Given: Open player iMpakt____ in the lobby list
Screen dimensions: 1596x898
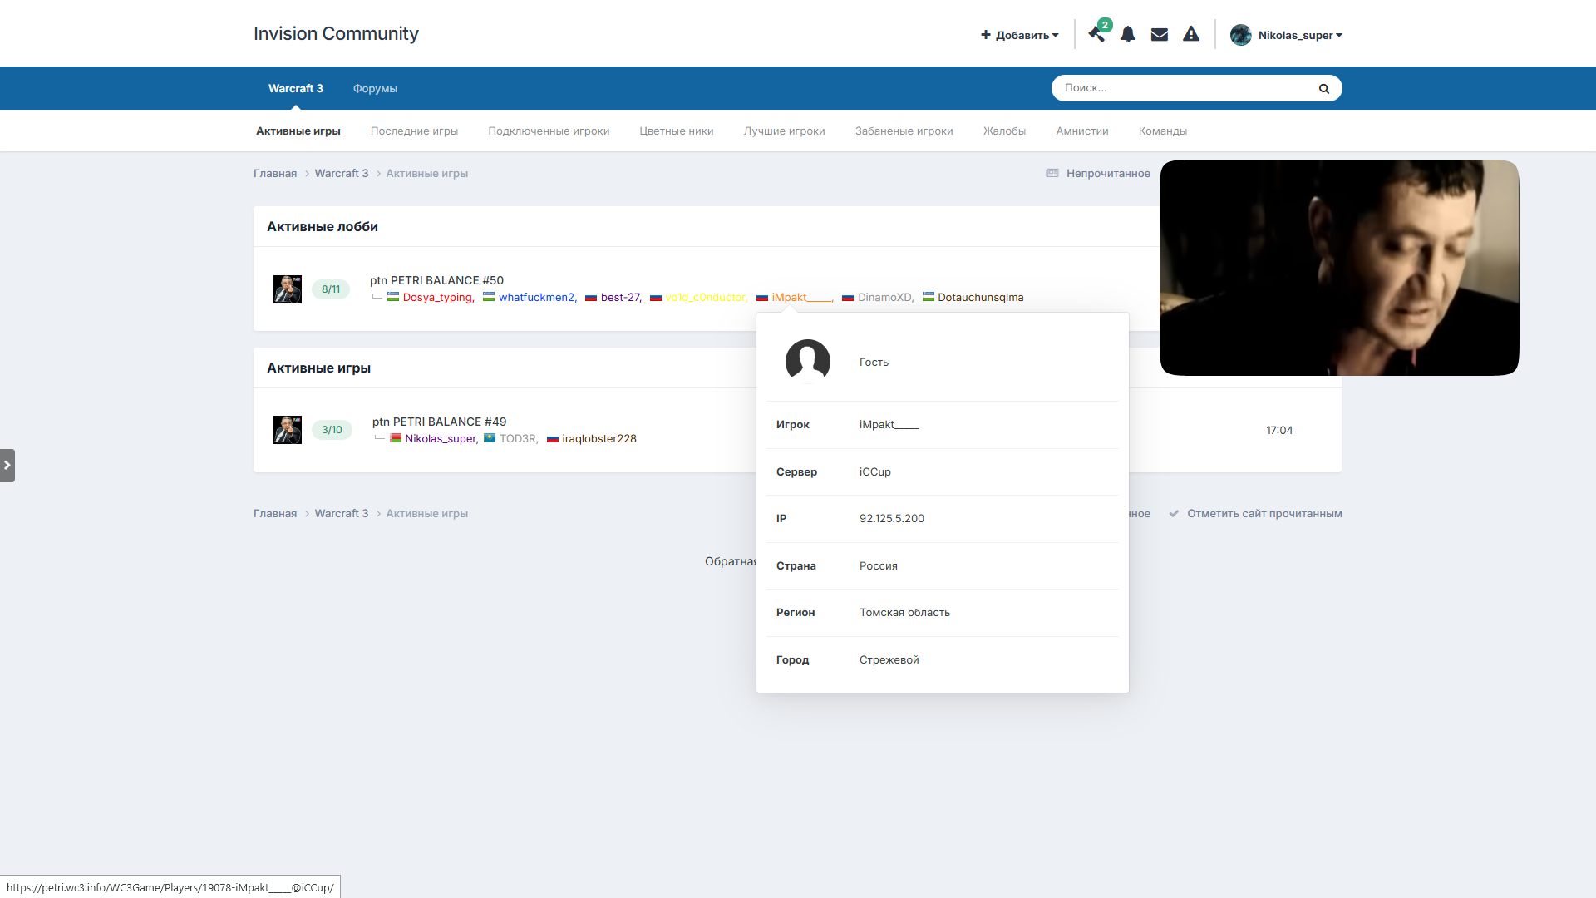Looking at the screenshot, I should tap(801, 297).
